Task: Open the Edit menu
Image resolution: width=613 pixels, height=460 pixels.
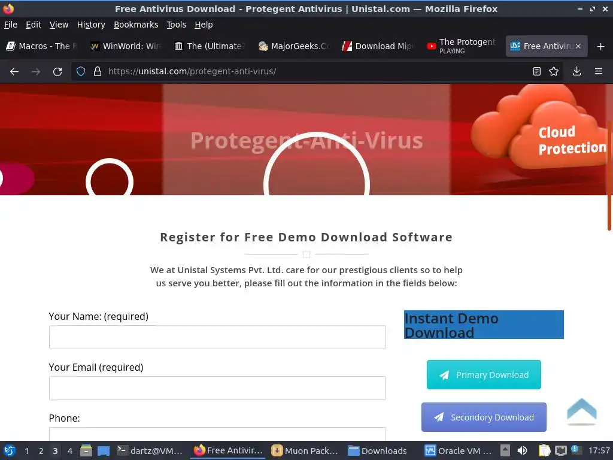Action: (x=34, y=25)
